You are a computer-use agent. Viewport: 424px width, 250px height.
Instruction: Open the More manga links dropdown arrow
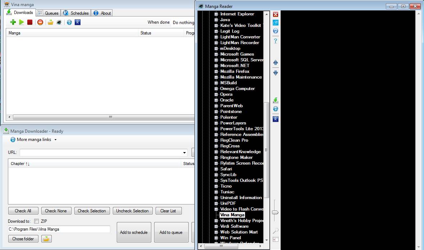tap(55, 140)
